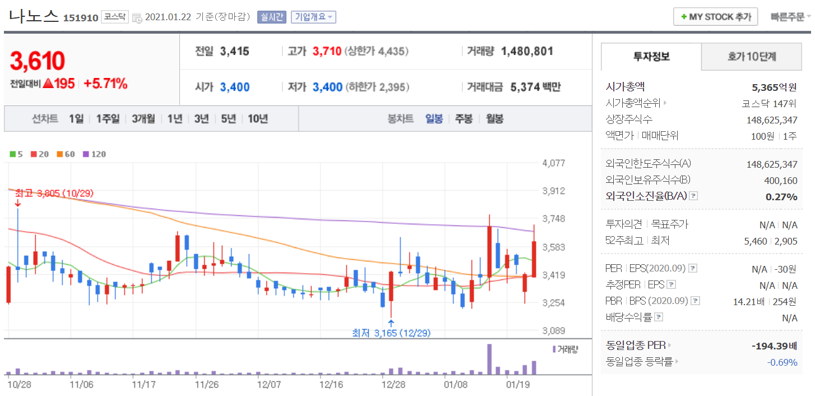
Task: Toggle the 실시간 real-time button
Action: click(x=271, y=17)
